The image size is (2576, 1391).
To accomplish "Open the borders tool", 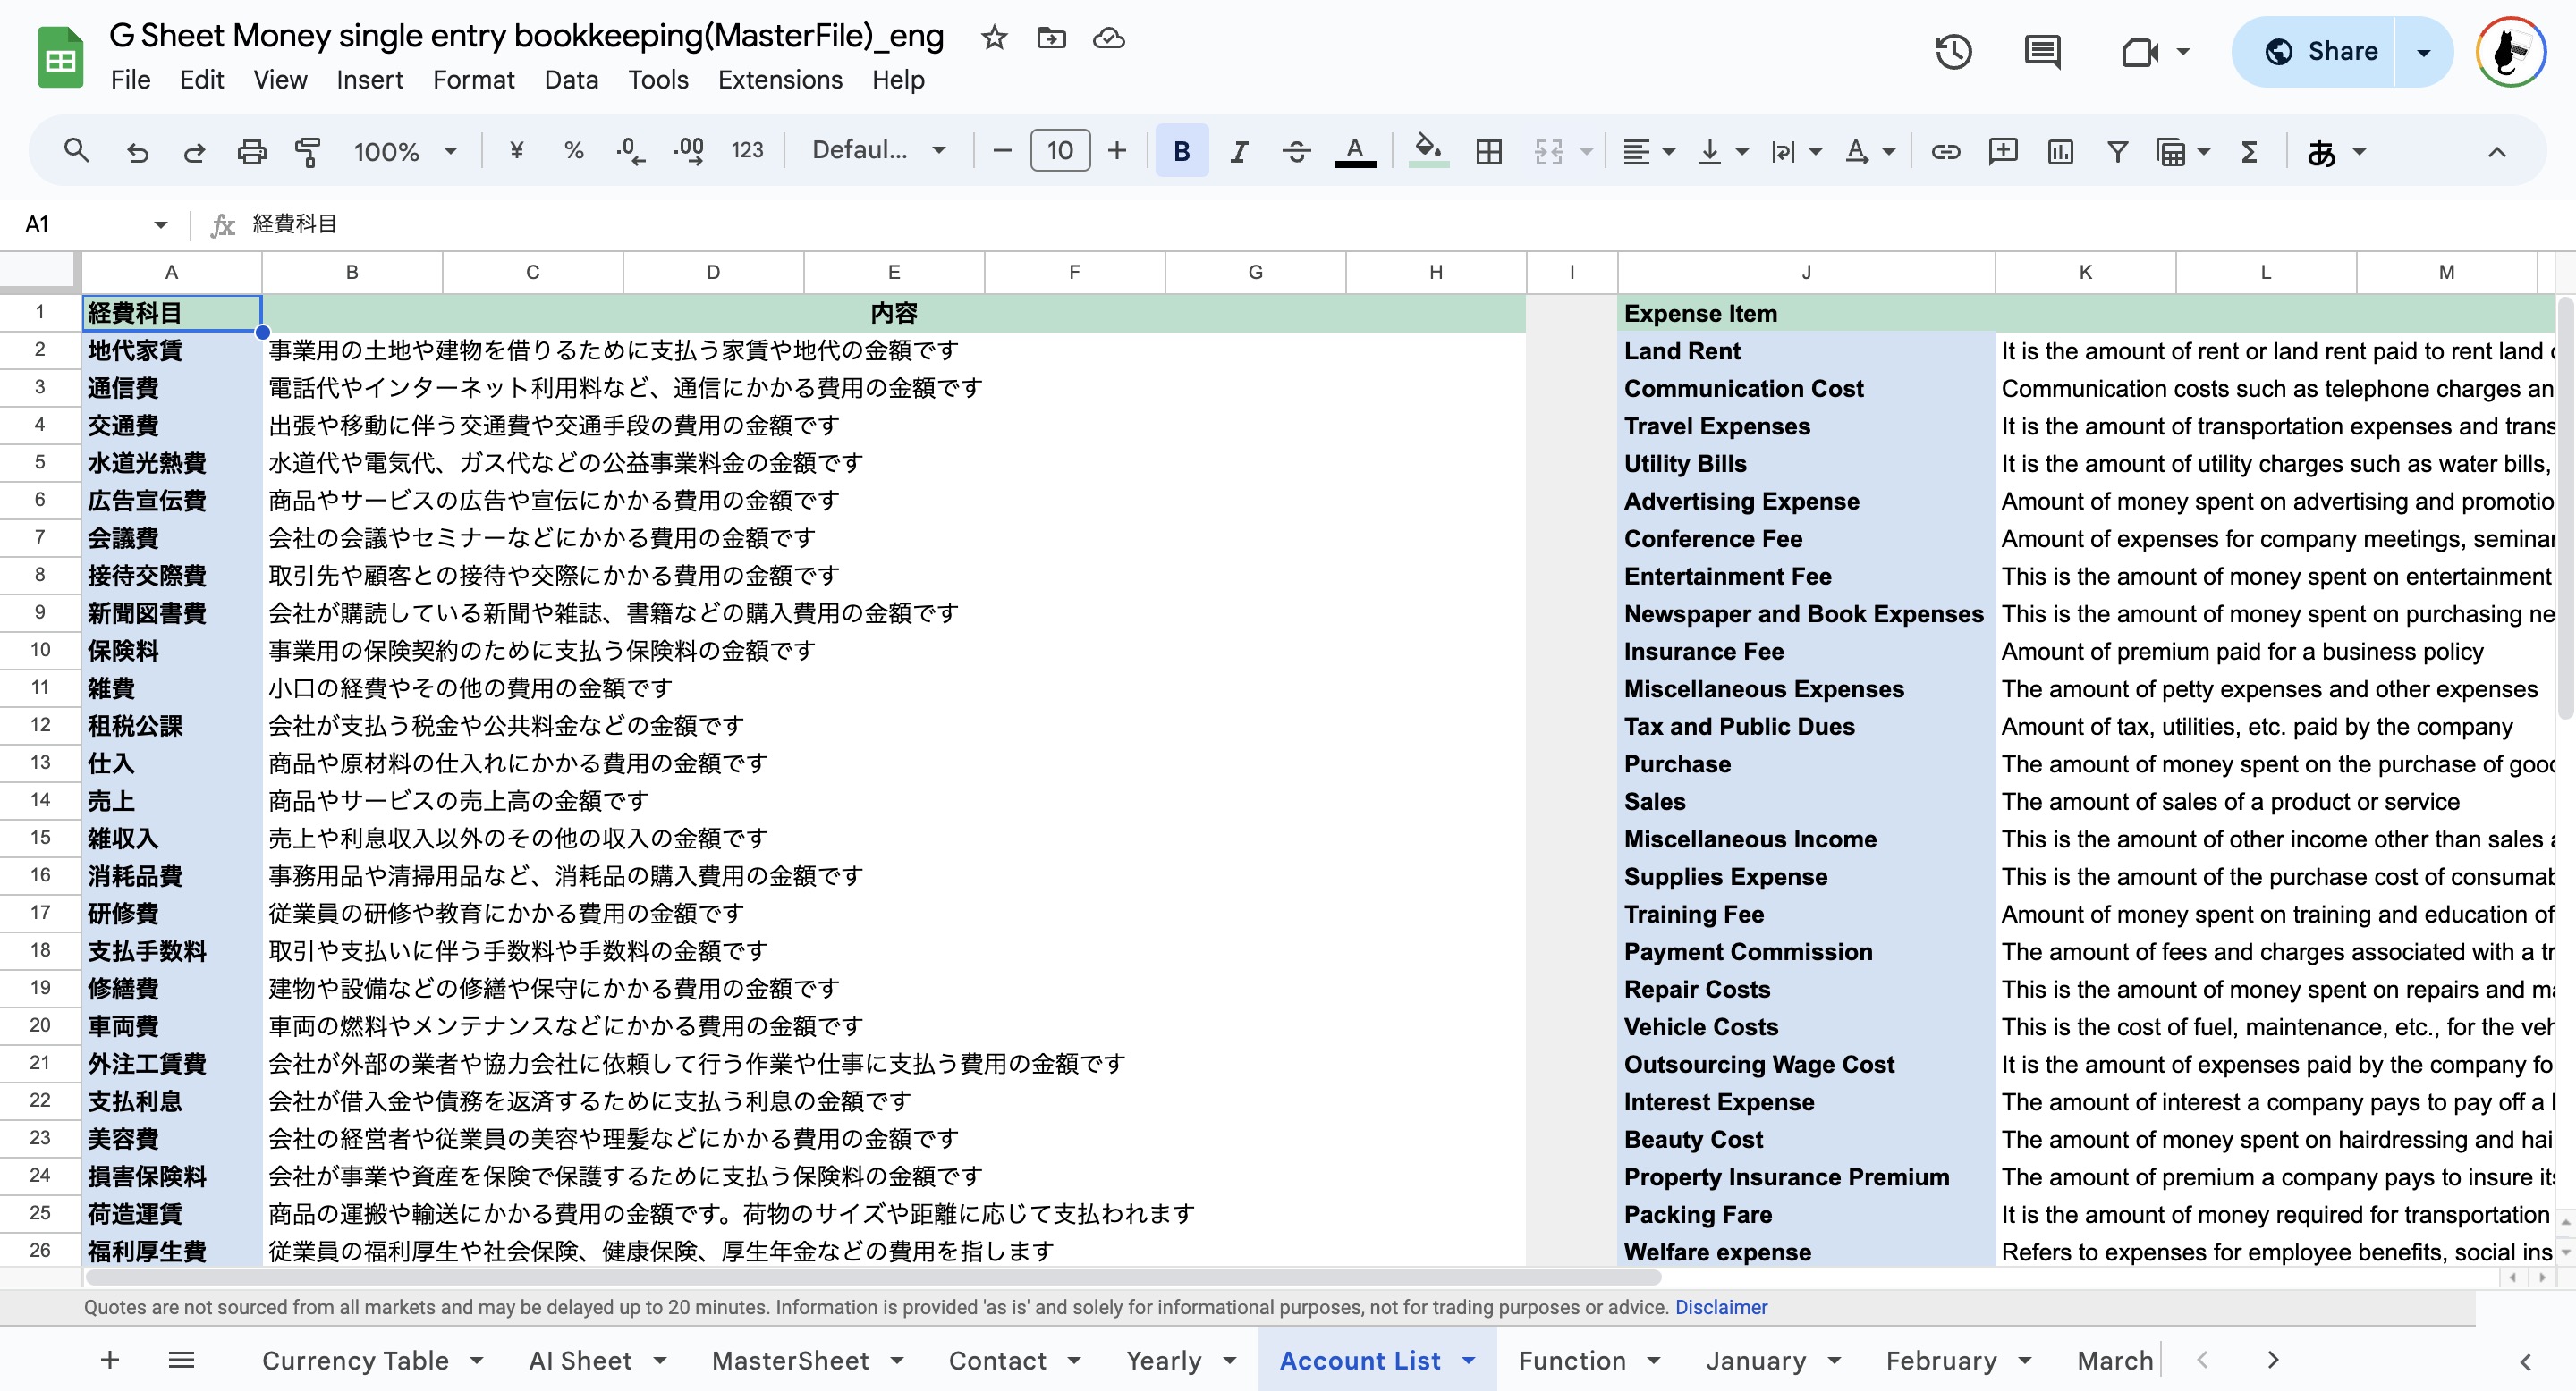I will tap(1489, 151).
